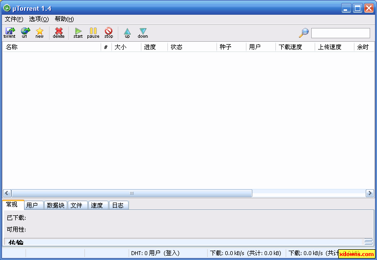Screen dimensions: 377x260
Task: Create new torrent with star icon
Action: (x=39, y=33)
